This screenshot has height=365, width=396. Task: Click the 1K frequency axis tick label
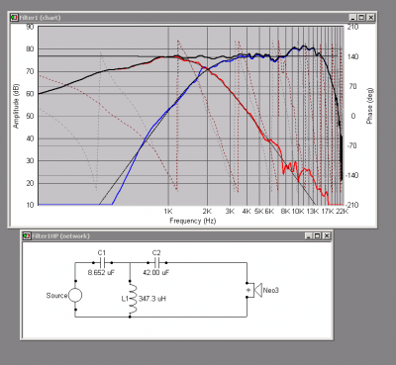[168, 212]
